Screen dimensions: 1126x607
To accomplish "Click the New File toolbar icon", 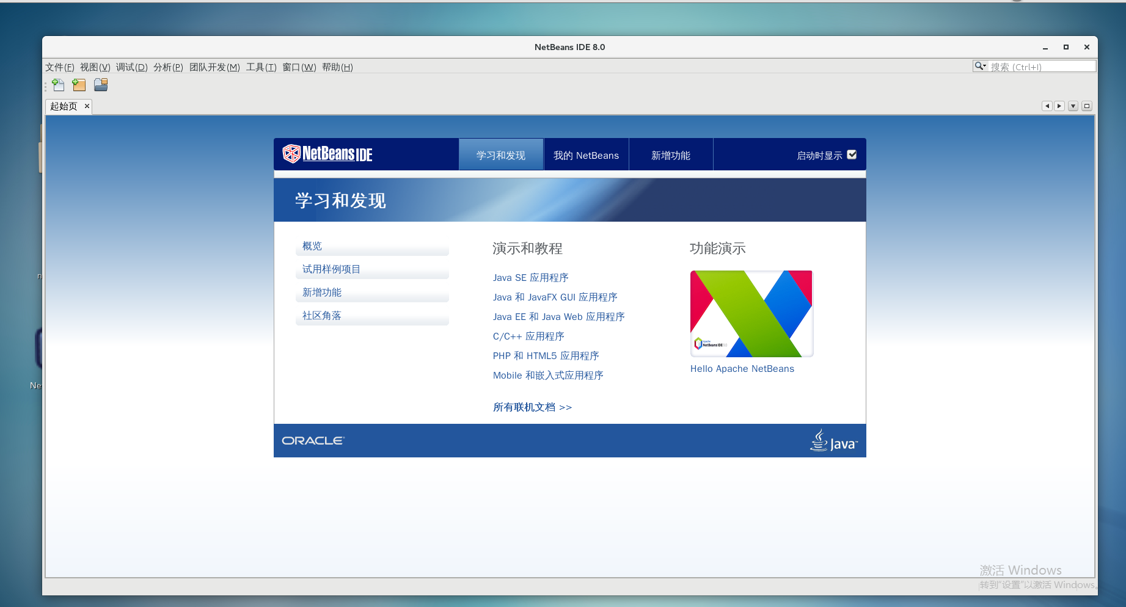I will 59,85.
